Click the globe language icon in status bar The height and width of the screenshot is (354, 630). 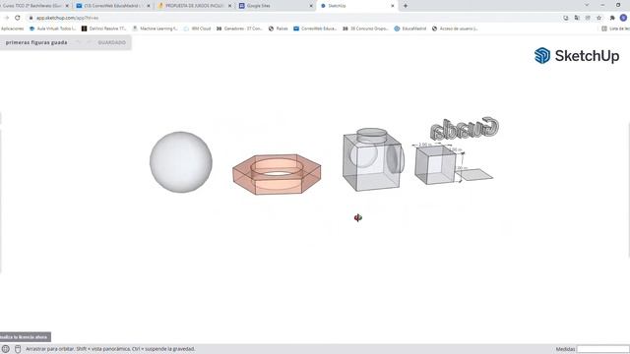point(6,349)
